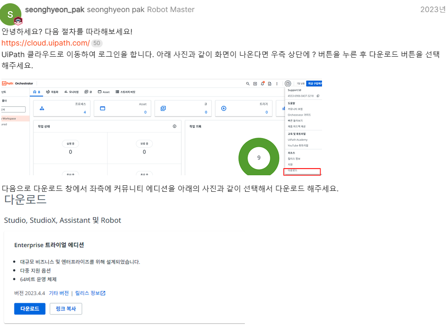This screenshot has width=447, height=326.
Task: Switch to the 모니터링 tab
Action: coord(71,92)
